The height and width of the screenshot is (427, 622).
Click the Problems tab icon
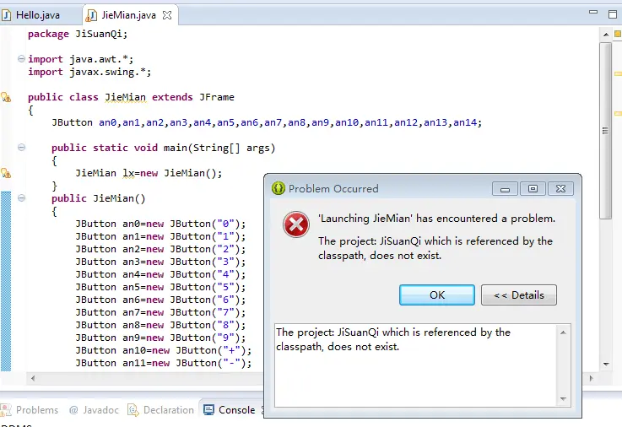pyautogui.click(x=6, y=410)
